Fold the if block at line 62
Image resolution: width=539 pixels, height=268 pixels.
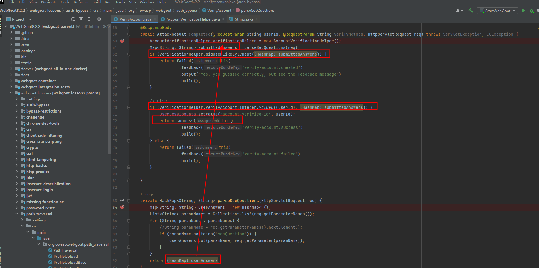(x=129, y=54)
